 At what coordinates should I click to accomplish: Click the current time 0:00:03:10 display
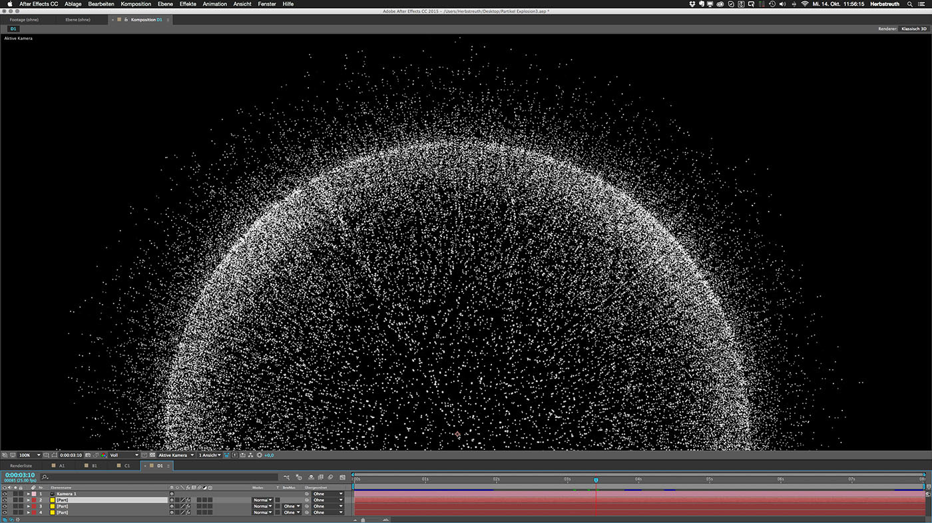pos(20,475)
